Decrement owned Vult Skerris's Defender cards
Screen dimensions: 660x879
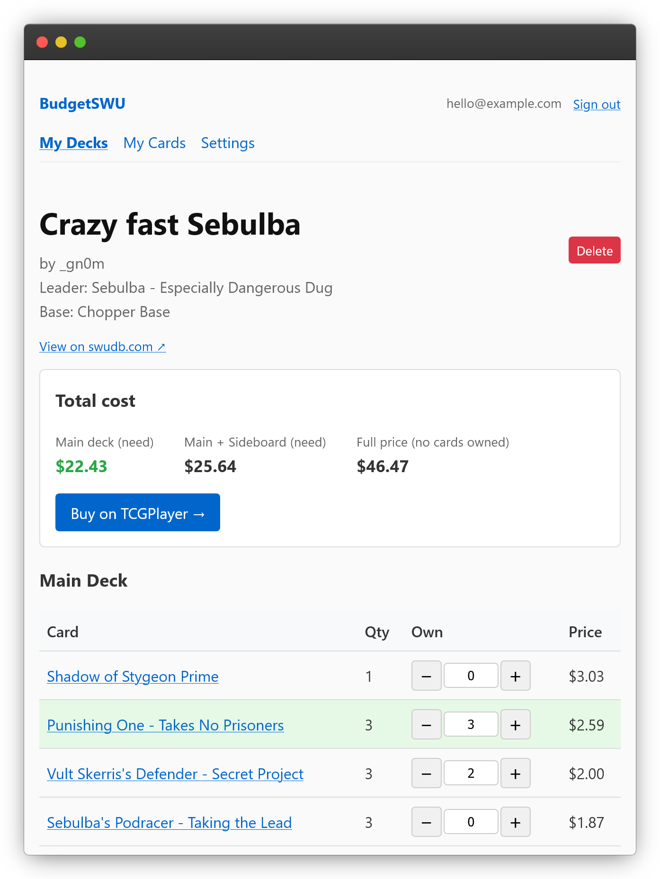(x=426, y=774)
